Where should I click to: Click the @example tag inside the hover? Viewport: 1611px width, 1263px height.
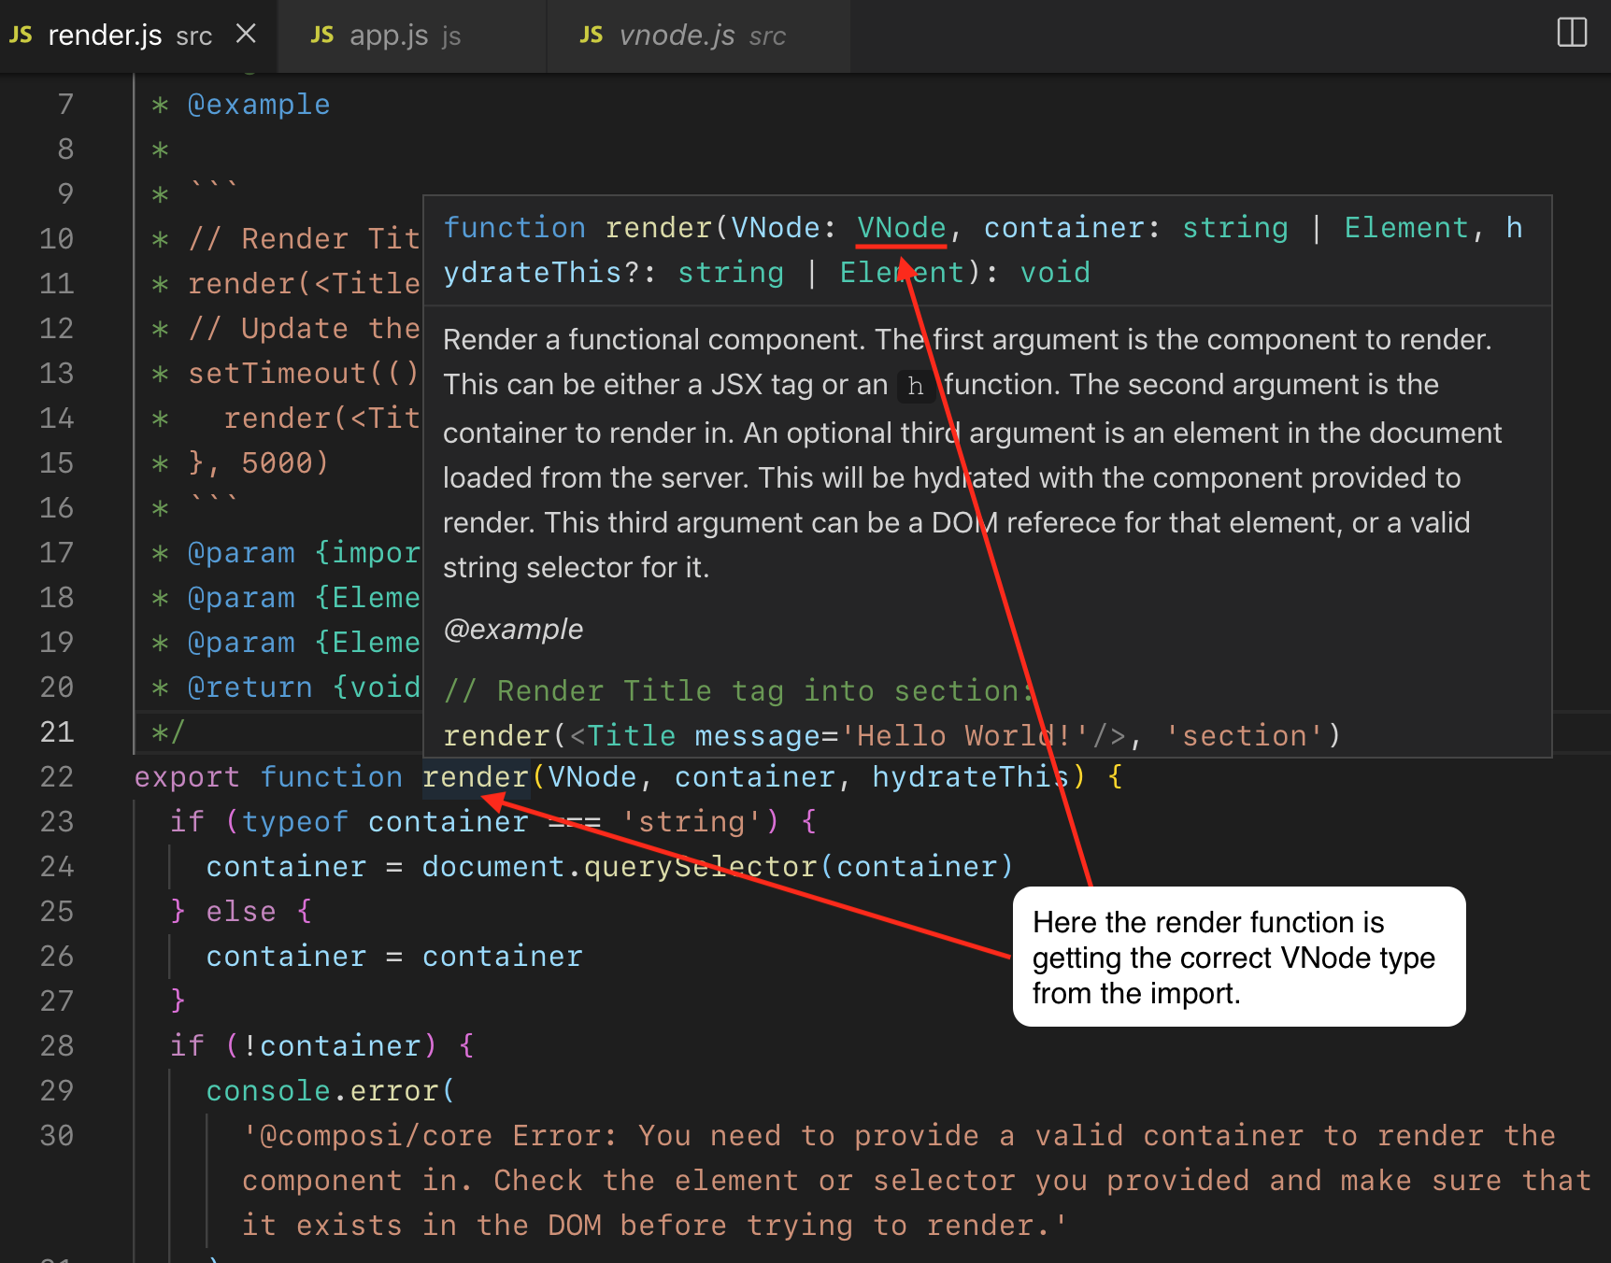pyautogui.click(x=512, y=629)
